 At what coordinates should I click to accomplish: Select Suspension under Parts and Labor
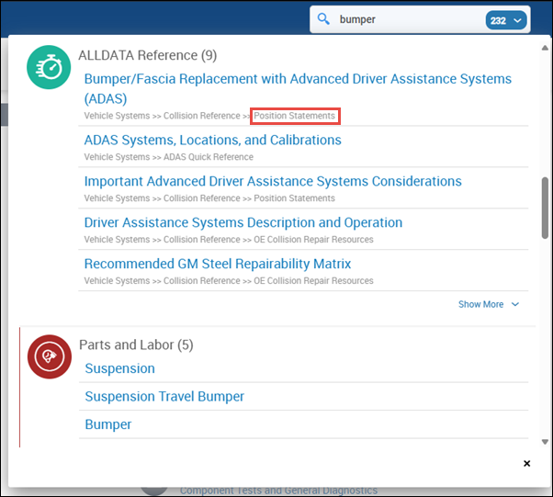point(120,368)
